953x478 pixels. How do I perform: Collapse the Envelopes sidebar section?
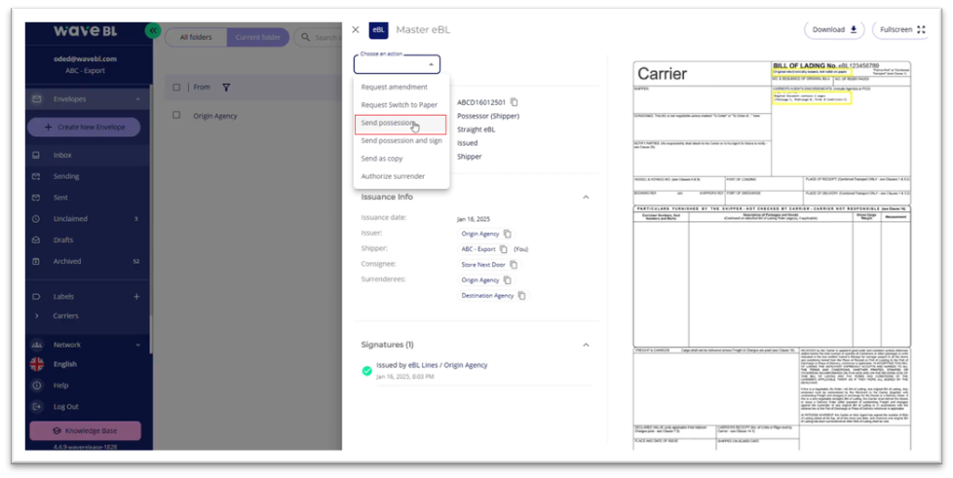(137, 99)
